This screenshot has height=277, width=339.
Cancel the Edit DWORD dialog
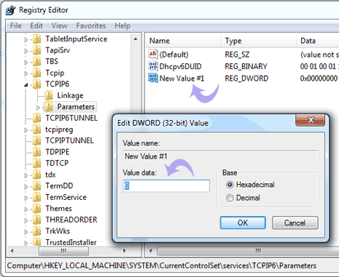pyautogui.click(x=295, y=222)
